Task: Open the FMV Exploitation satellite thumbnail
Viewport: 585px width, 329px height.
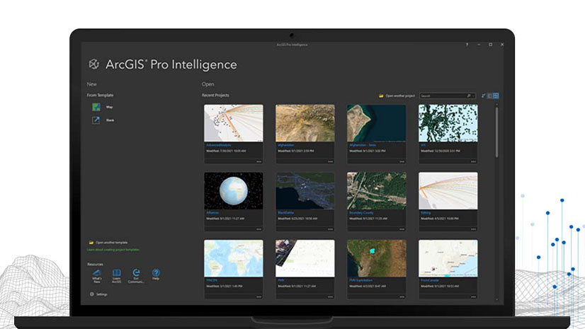Action: [377, 258]
